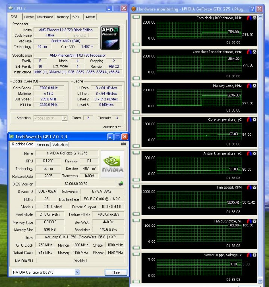Open the SPD tab in CPU-Z

[x=75, y=17]
